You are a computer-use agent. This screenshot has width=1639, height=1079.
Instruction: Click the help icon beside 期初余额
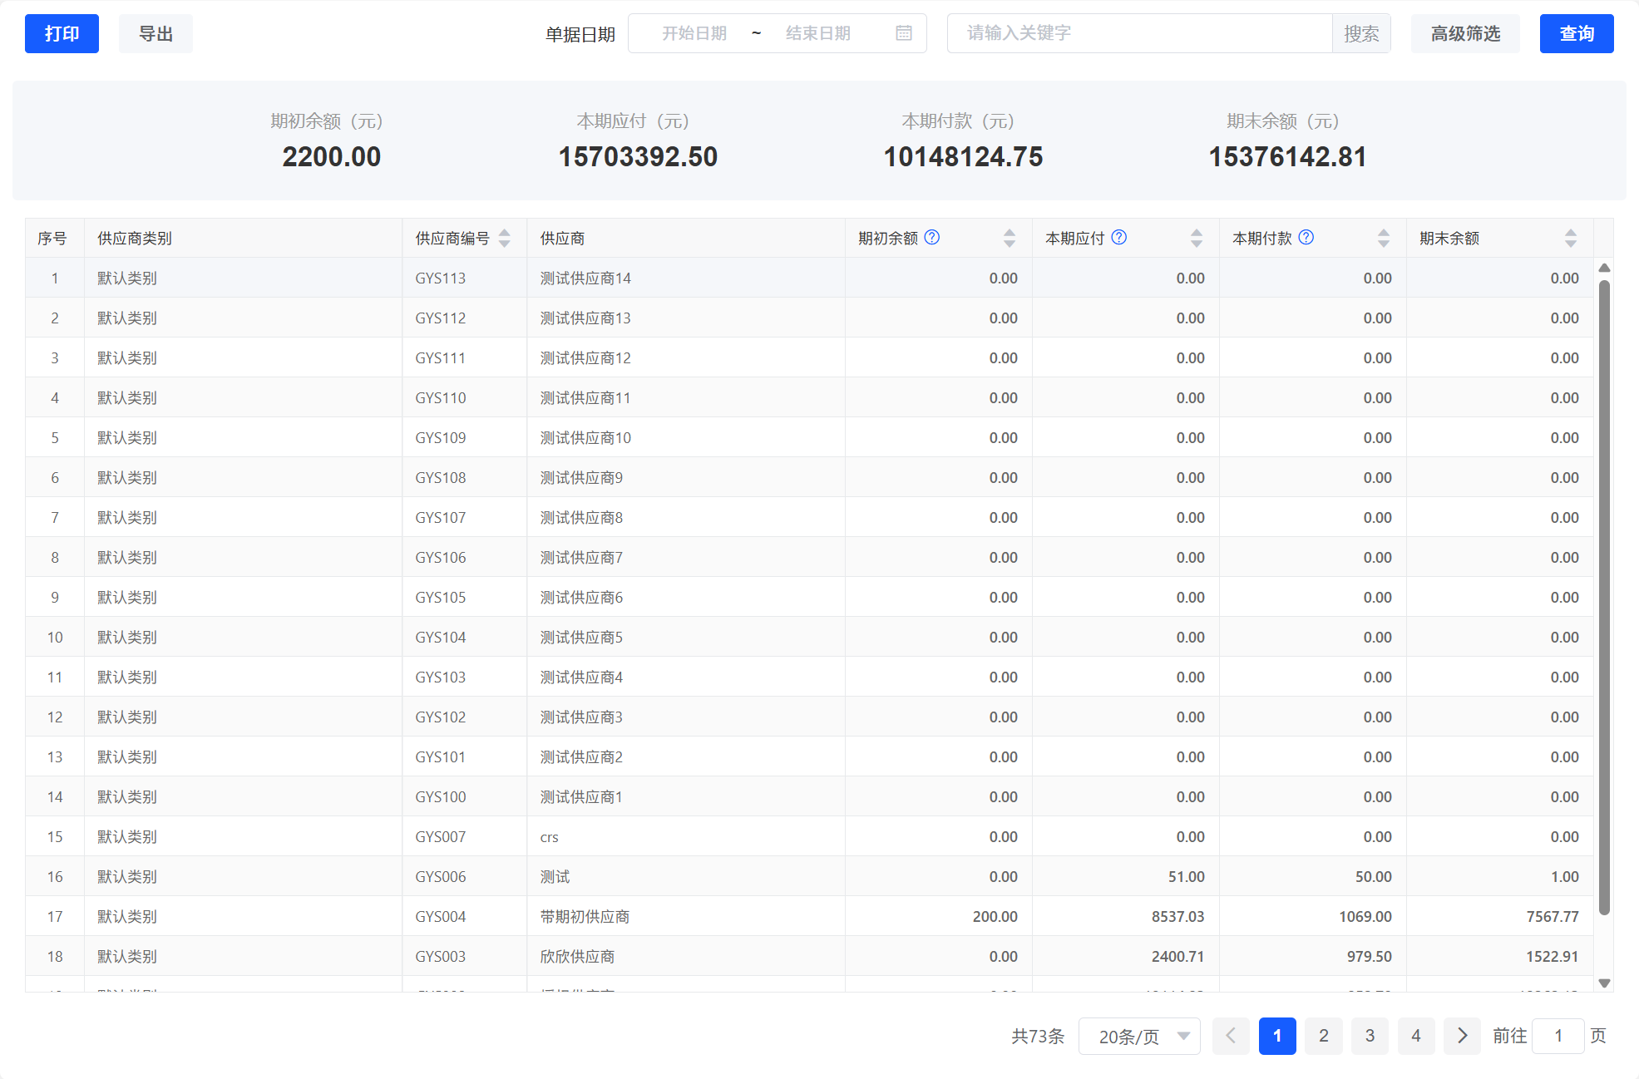pos(932,238)
